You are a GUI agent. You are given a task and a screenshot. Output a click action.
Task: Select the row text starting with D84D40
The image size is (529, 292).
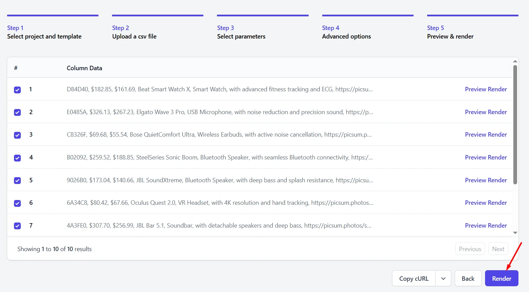[x=220, y=89]
